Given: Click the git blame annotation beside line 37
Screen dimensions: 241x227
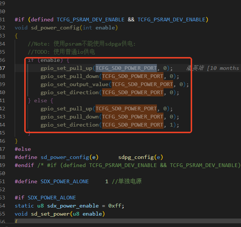Looking at the screenshot, I should [213, 68].
